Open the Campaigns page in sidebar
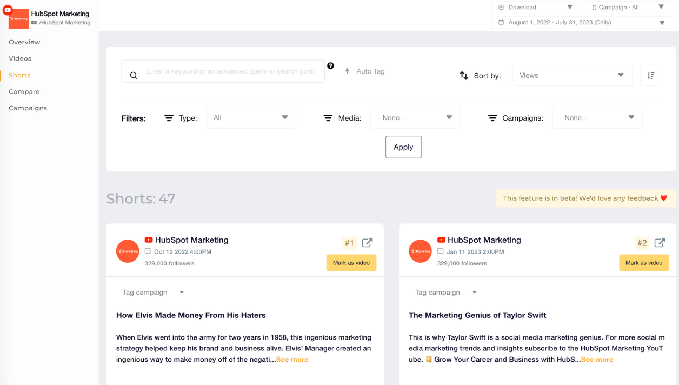 click(28, 108)
